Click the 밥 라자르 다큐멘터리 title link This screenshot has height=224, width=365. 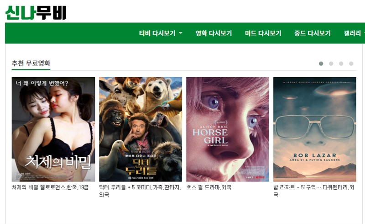[314, 191]
